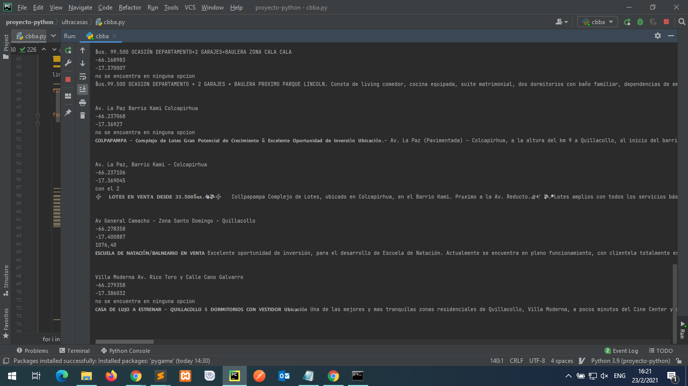This screenshot has width=688, height=386.
Task: Click output line 1076,40
Action: 106,245
